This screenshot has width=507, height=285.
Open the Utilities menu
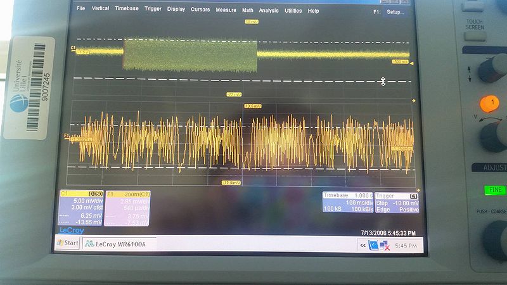[293, 10]
